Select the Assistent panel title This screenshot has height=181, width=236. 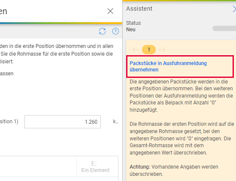tap(139, 9)
